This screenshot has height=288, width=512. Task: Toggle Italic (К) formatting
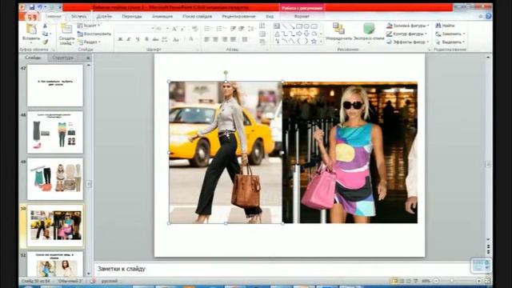(129, 39)
